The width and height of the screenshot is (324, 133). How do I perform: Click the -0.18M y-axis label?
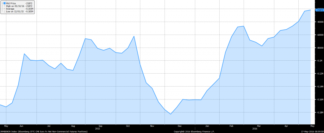click(320, 112)
